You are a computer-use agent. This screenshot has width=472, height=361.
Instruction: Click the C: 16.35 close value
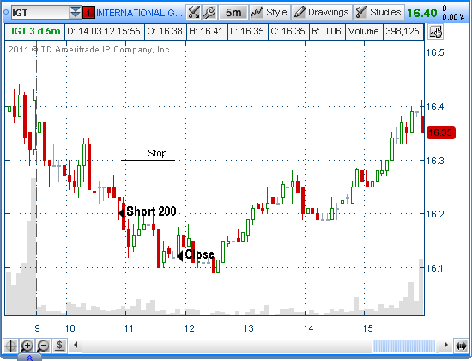(287, 31)
